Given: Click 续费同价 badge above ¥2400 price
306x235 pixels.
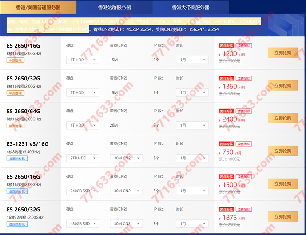Looking at the screenshot, I should tap(244, 111).
